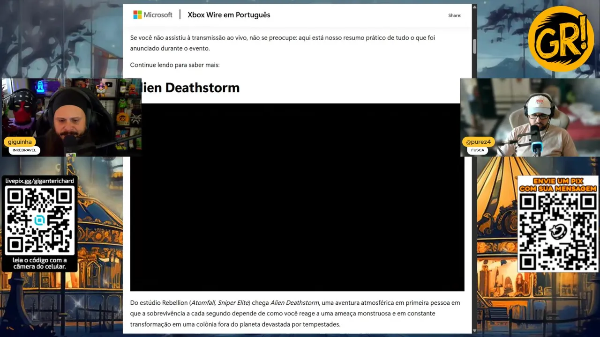Click 'leia o código com a câmera' caption
Screen dimensions: 600x337
[39, 264]
